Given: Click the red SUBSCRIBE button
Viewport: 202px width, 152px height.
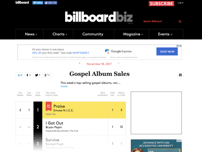Looking at the screenshot, I should pyautogui.click(x=161, y=3).
